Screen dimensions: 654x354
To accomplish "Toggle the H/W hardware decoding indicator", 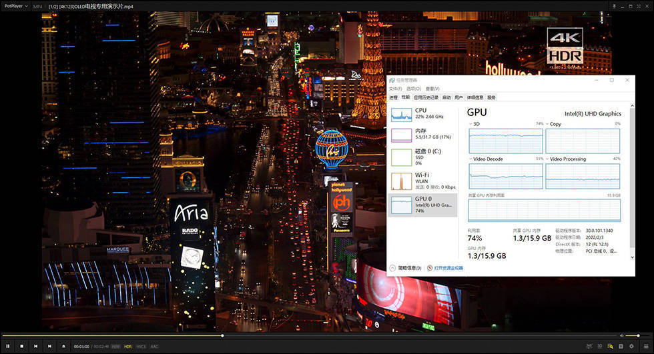I will tap(115, 346).
